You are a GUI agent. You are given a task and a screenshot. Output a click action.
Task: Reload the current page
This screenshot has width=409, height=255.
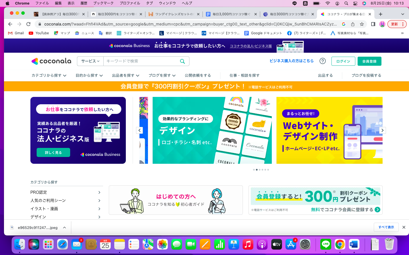click(x=28, y=24)
